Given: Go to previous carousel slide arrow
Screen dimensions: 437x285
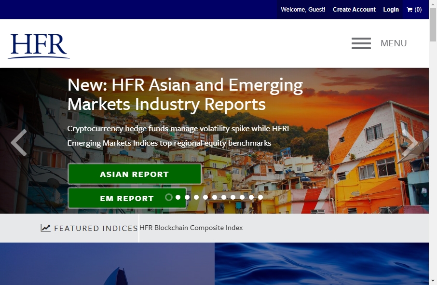Looking at the screenshot, I should tap(19, 143).
